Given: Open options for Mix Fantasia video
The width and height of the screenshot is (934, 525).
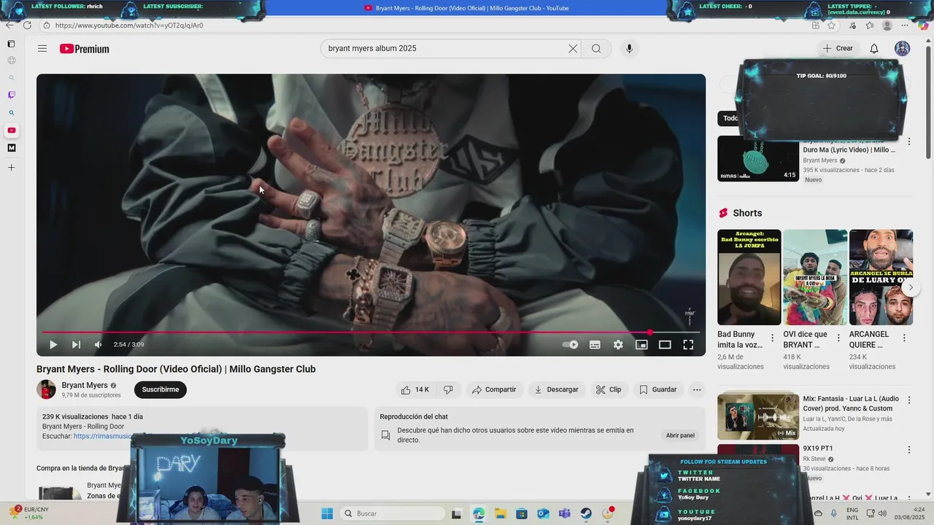Looking at the screenshot, I should point(909,400).
